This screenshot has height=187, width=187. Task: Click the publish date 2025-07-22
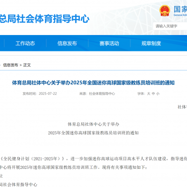click(x=48, y=93)
